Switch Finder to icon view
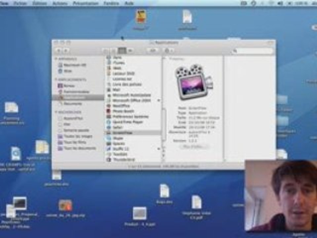 [106, 51]
